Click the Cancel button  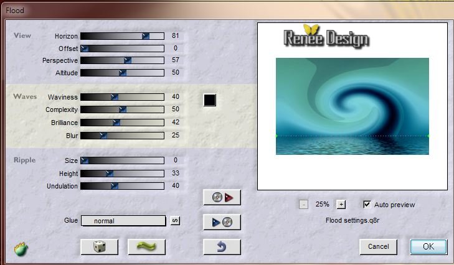(x=379, y=246)
